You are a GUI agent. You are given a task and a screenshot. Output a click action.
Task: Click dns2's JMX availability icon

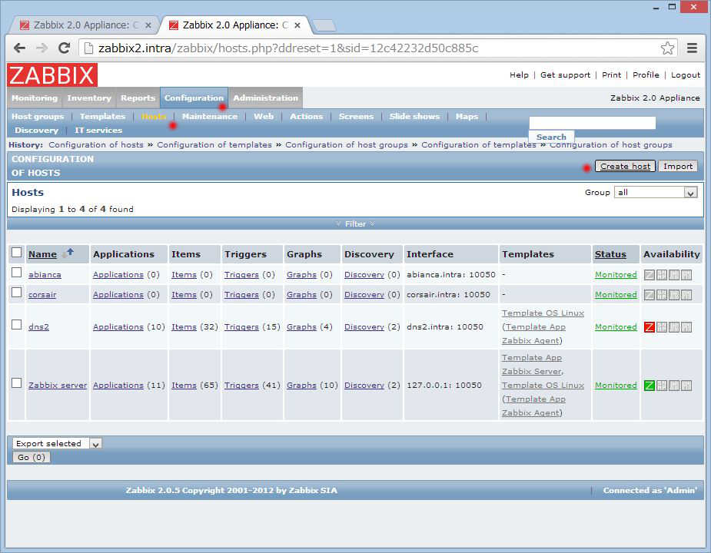pyautogui.click(x=674, y=327)
